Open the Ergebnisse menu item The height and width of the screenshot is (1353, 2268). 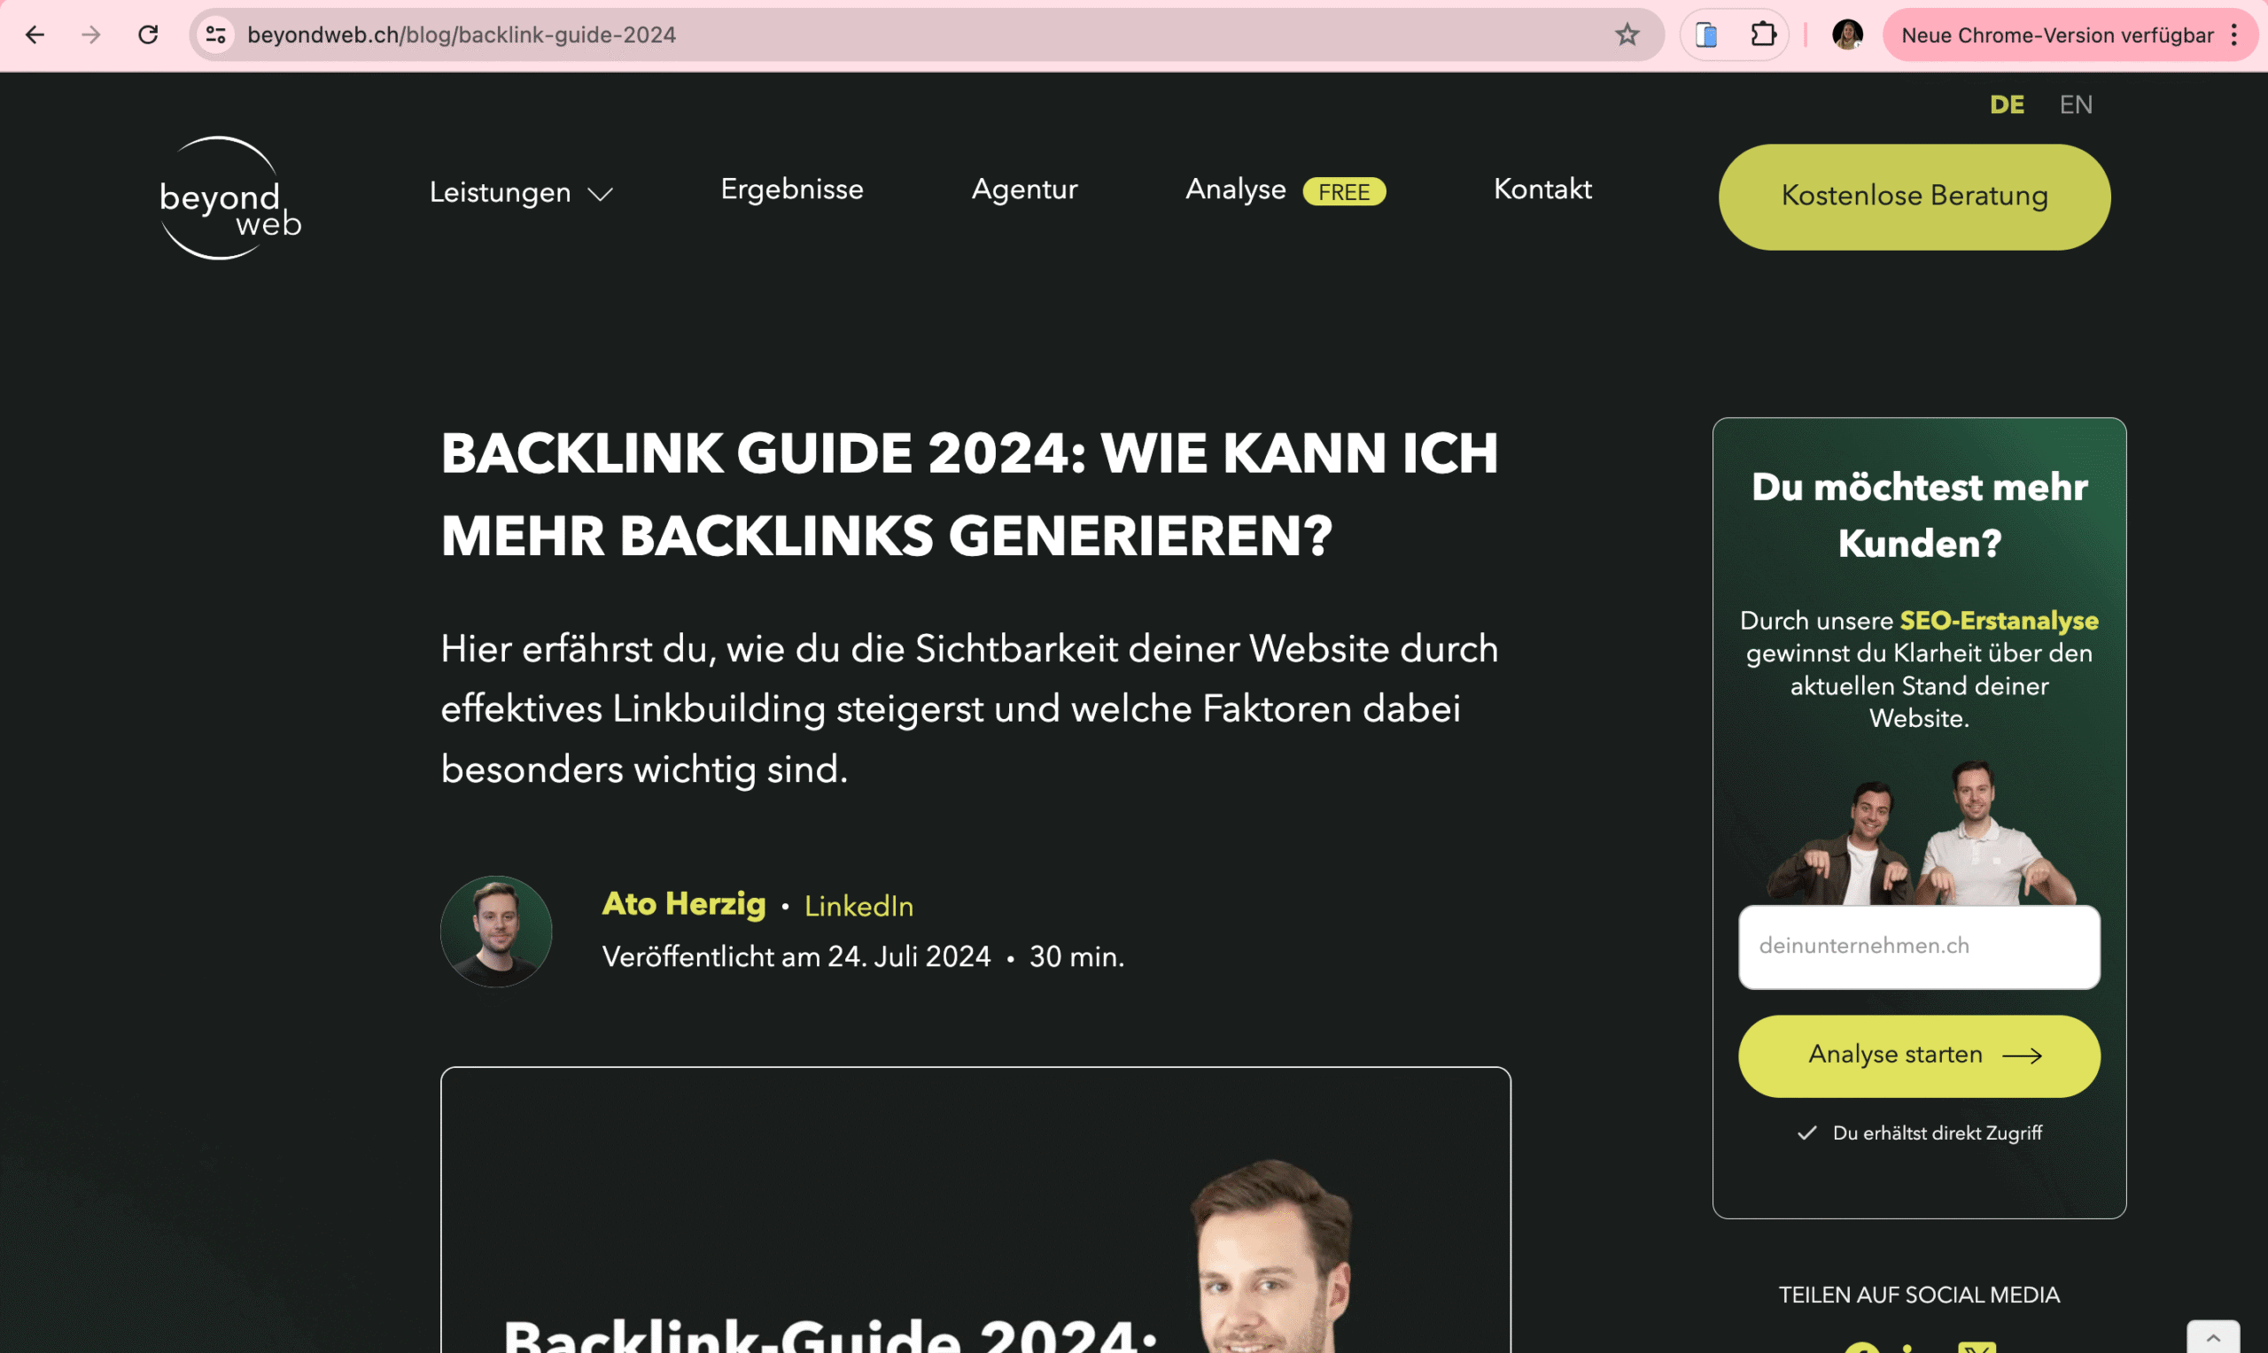(x=791, y=189)
